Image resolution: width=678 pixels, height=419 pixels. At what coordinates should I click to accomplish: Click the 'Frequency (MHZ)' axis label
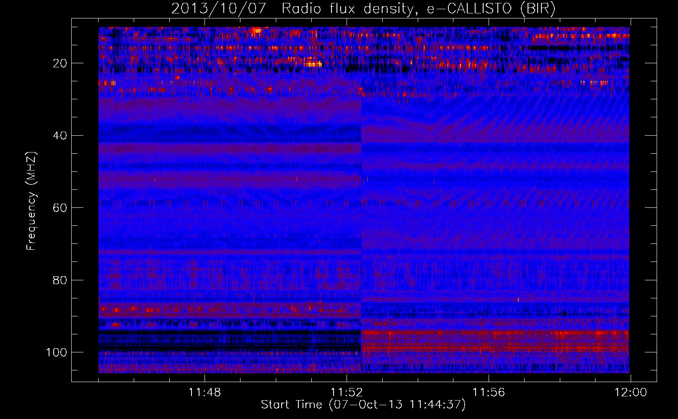coord(31,201)
